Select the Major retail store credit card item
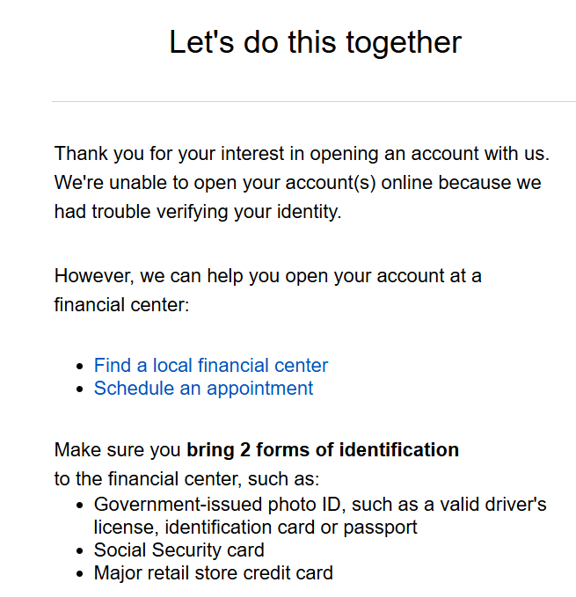 click(213, 573)
